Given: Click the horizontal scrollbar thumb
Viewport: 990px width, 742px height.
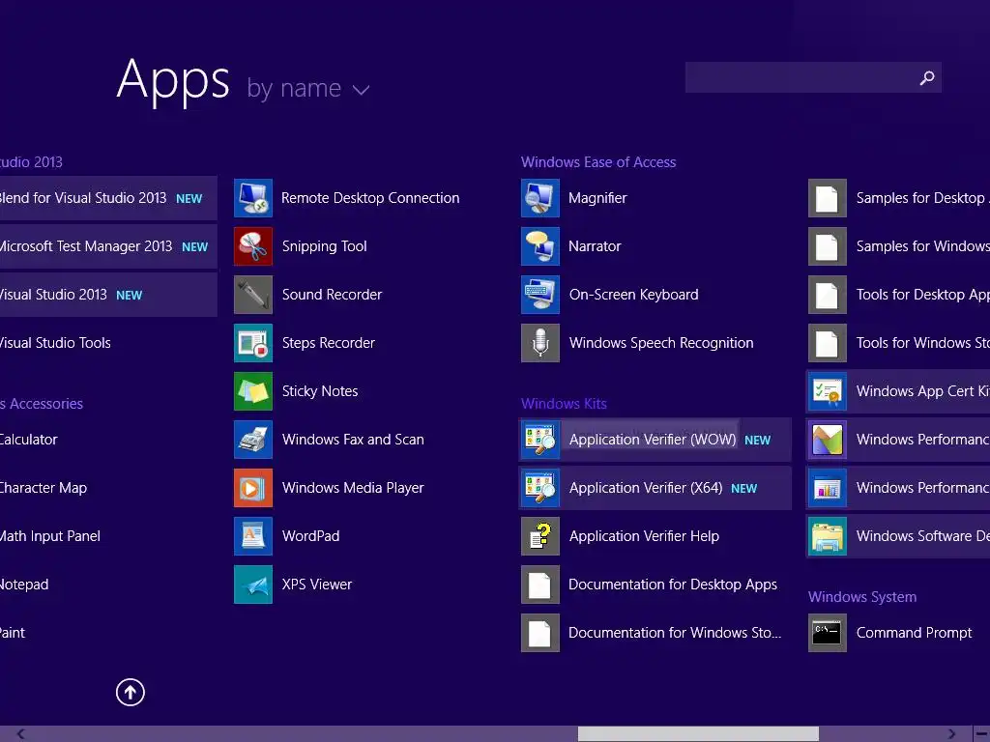Looking at the screenshot, I should point(698,734).
